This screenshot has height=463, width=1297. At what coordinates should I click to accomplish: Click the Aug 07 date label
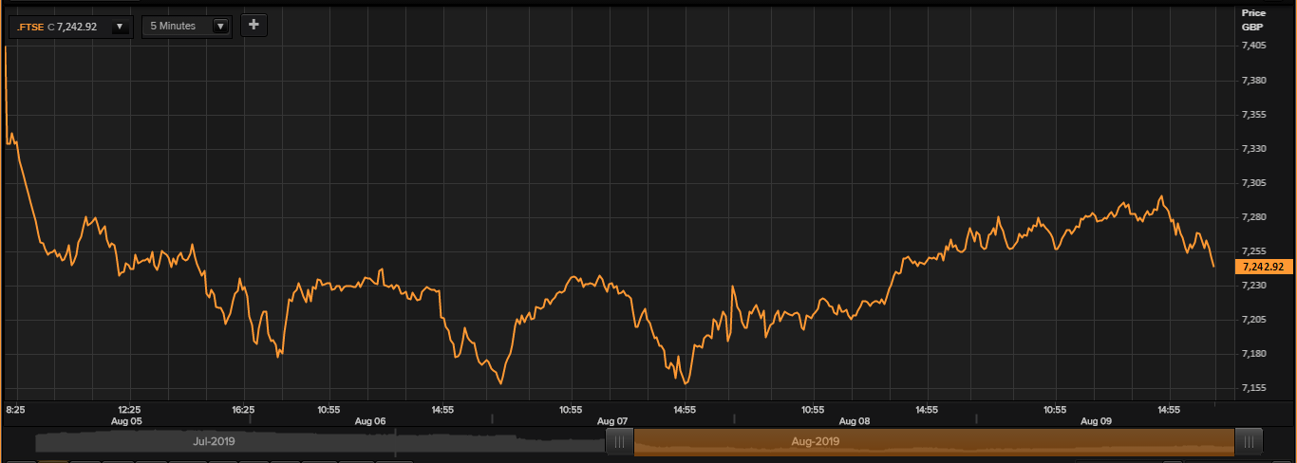[612, 420]
